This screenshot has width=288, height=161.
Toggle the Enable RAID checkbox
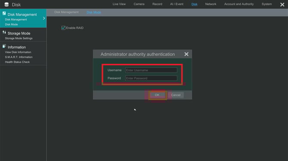pos(63,28)
